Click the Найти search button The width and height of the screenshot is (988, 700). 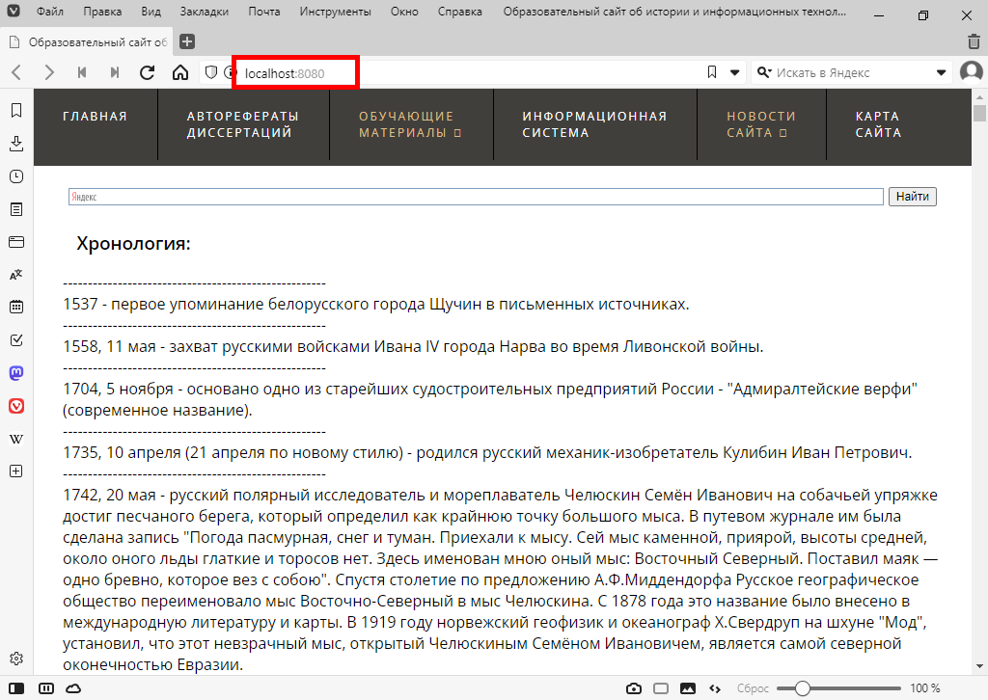click(912, 197)
